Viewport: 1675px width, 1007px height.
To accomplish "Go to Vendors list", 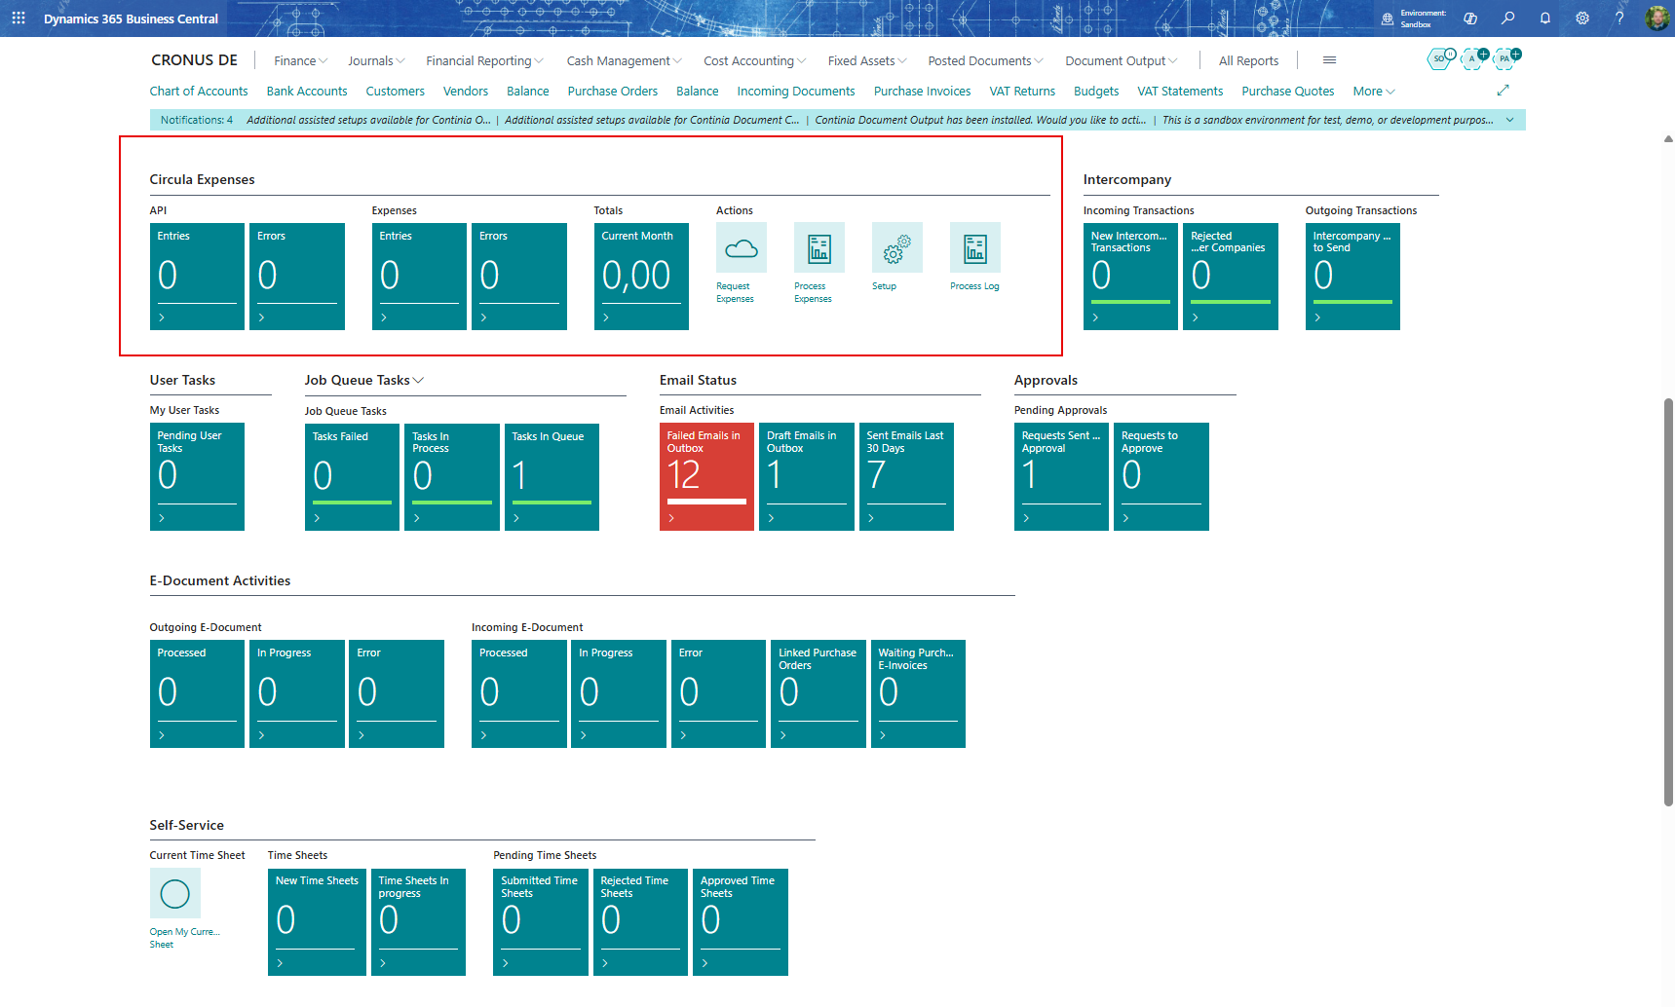I will [466, 92].
